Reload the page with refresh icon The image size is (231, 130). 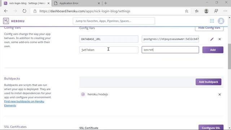pos(24,11)
